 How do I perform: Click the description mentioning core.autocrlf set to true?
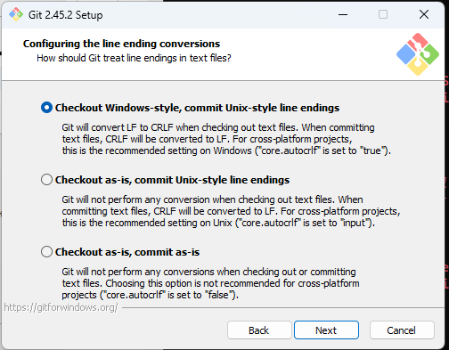coord(226,139)
